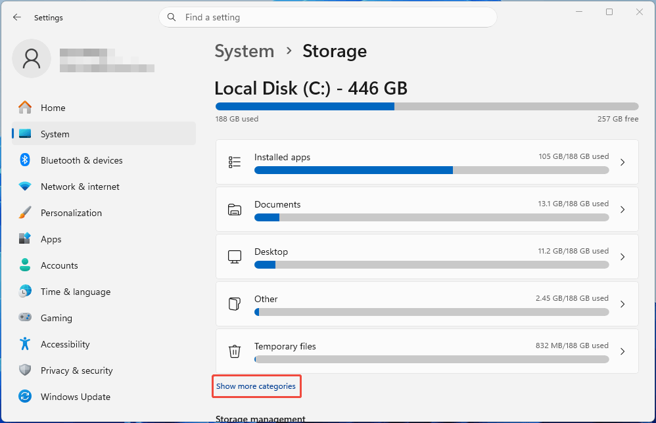Open Documents details via chevron
This screenshot has width=656, height=423.
622,210
